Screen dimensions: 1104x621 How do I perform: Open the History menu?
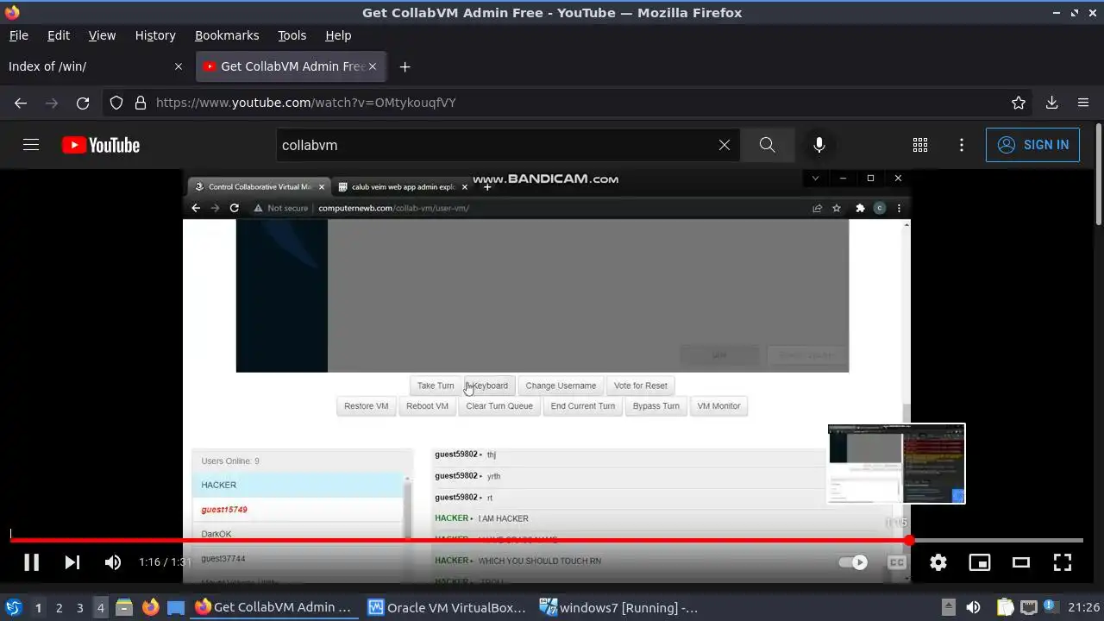[155, 35]
